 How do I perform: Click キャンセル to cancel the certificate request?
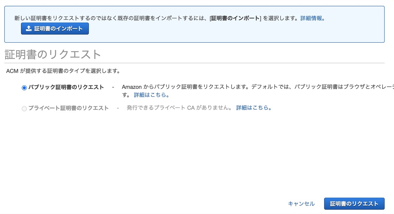[x=301, y=203]
